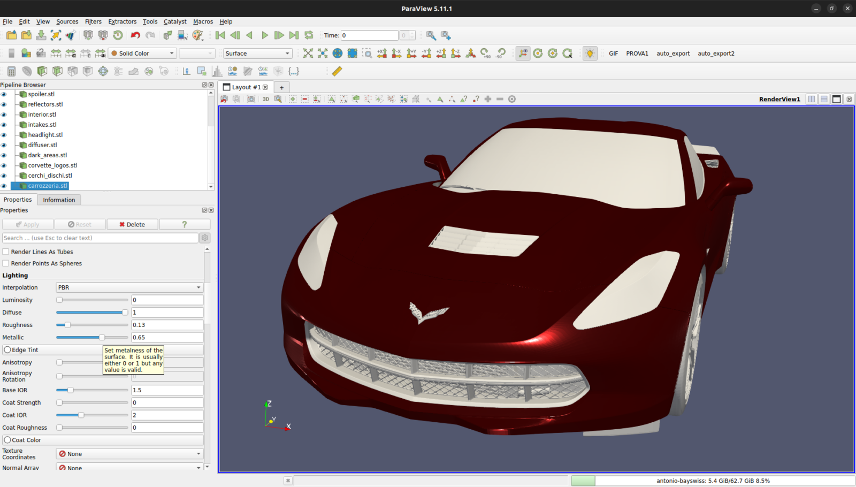
Task: Apply the Clip filter
Action: click(42, 70)
